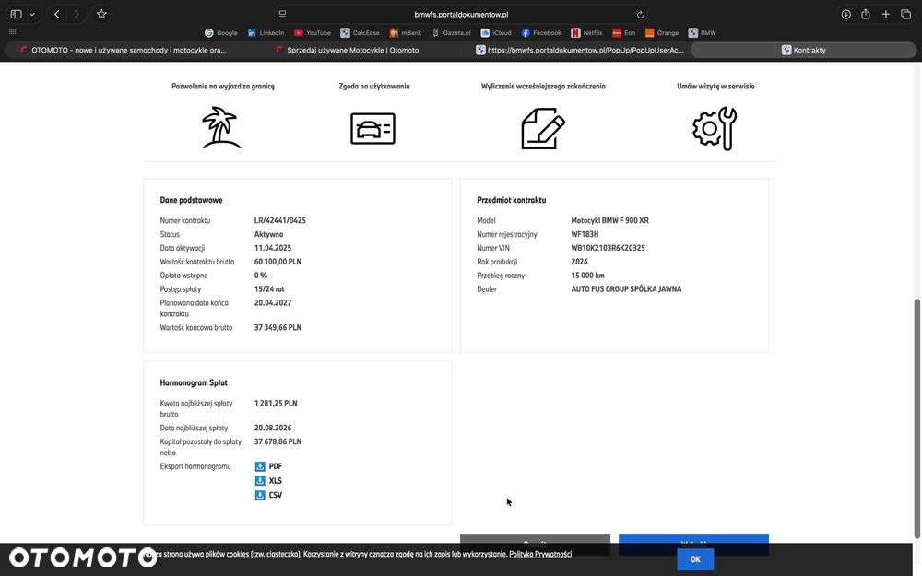This screenshot has height=576, width=922.
Task: Open the Orange bookmark
Action: (x=662, y=33)
